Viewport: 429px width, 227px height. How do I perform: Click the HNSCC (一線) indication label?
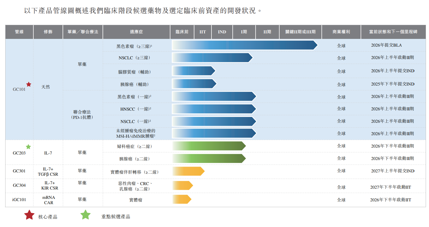[x=136, y=109]
